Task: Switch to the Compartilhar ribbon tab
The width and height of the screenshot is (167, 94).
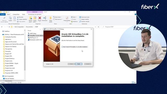Action: tap(16, 14)
